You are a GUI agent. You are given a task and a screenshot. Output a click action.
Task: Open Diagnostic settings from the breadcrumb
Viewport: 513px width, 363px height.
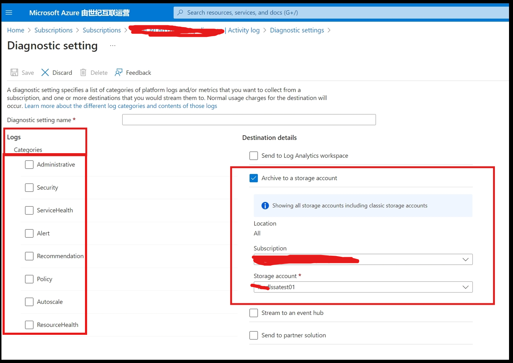point(297,30)
